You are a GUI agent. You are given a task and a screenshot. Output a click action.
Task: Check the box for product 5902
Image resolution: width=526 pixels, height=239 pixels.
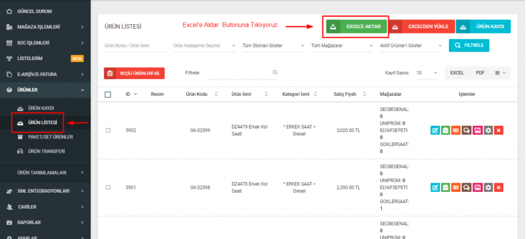pos(108,130)
